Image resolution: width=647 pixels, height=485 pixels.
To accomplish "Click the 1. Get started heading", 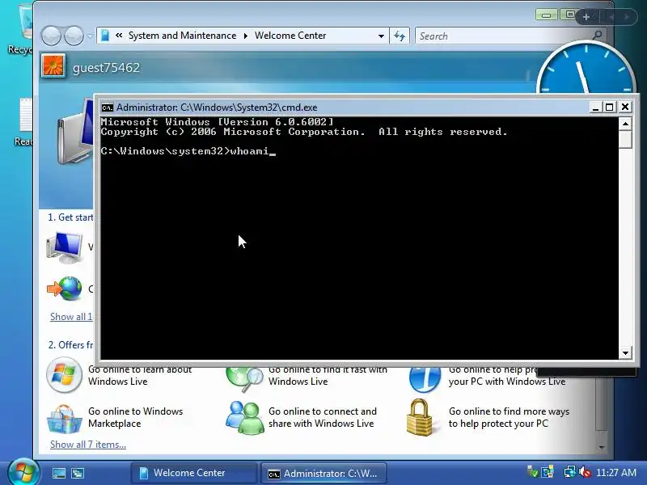I will pyautogui.click(x=70, y=217).
